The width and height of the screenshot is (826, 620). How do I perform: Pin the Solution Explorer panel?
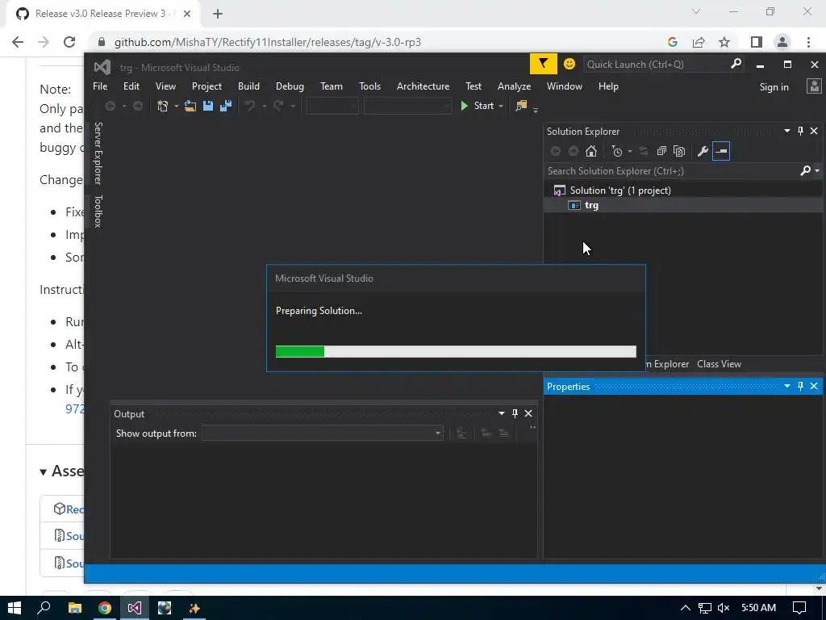801,131
